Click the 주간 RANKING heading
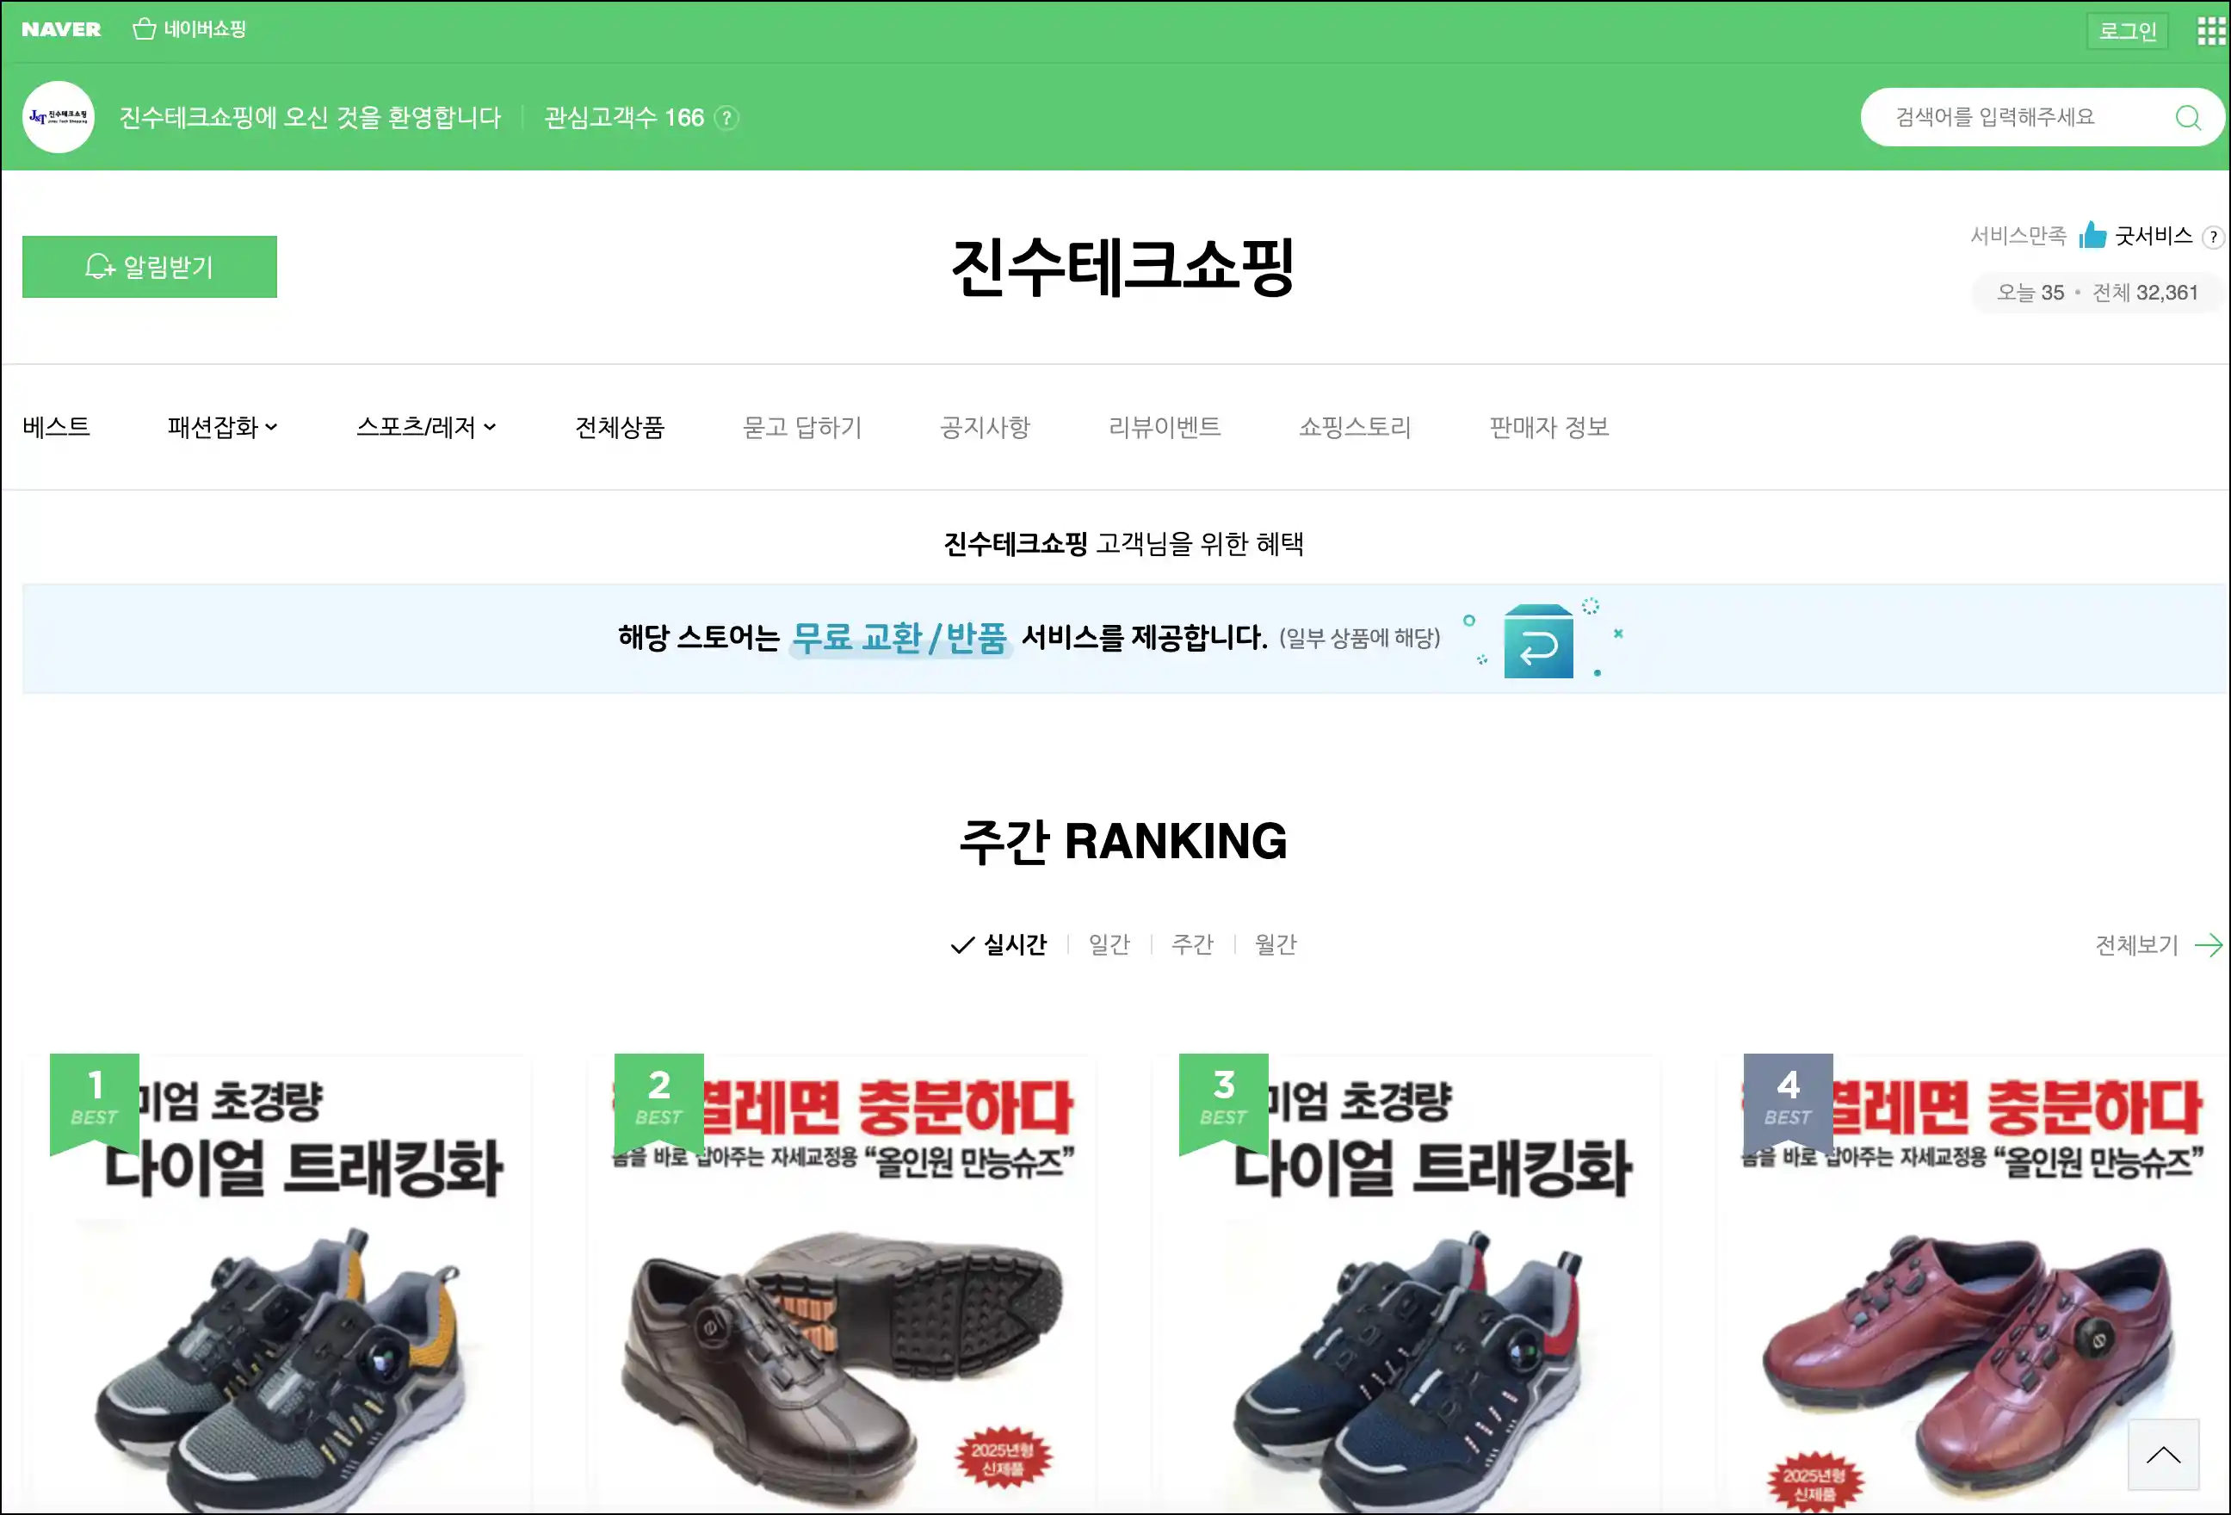Screen dimensions: 2231x1515 click(x=1122, y=841)
